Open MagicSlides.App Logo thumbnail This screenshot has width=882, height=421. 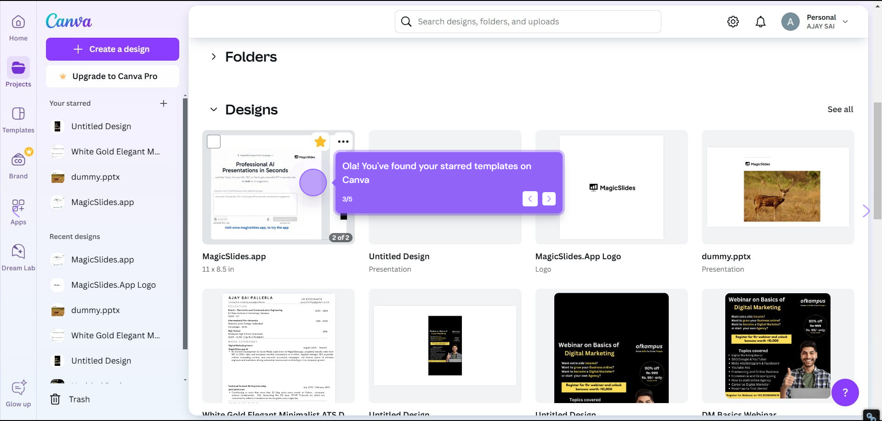[611, 188]
